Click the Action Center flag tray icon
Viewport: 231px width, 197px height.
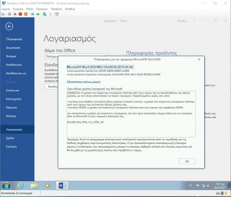pyautogui.click(x=198, y=186)
